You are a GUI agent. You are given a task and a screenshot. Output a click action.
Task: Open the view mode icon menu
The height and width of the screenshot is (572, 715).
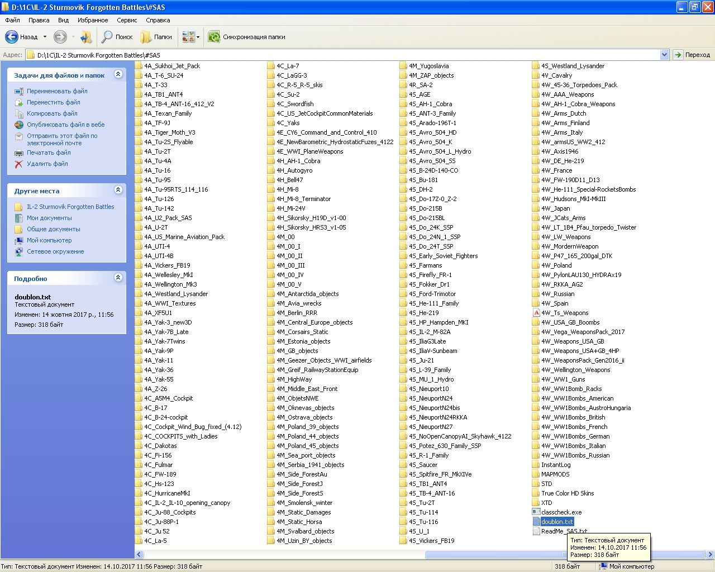[190, 37]
